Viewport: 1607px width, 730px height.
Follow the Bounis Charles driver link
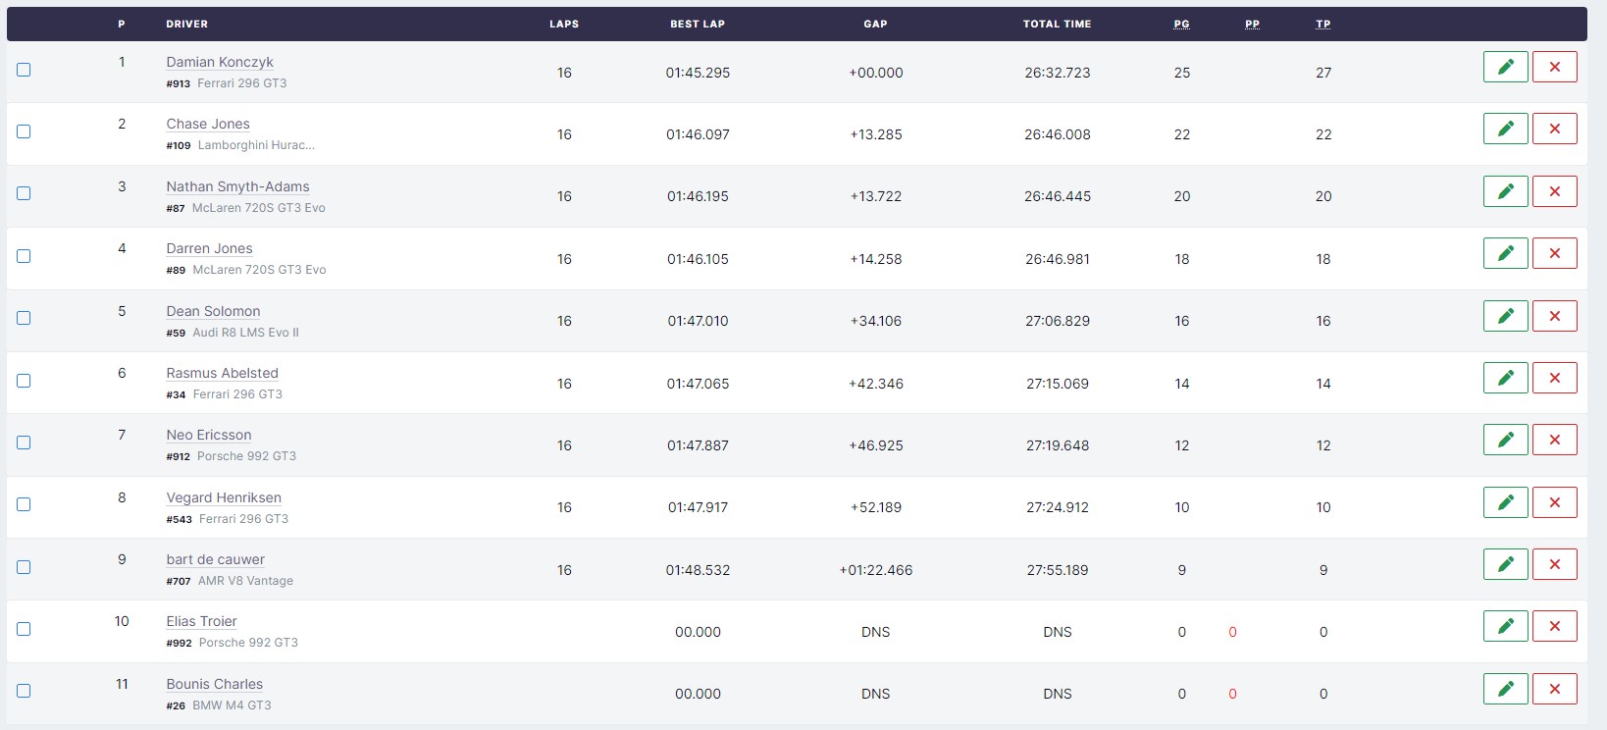pos(215,684)
